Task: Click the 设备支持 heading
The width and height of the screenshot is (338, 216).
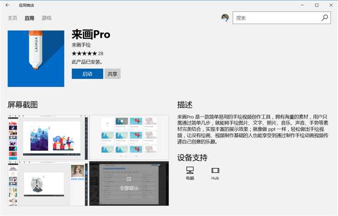Action: (192, 158)
